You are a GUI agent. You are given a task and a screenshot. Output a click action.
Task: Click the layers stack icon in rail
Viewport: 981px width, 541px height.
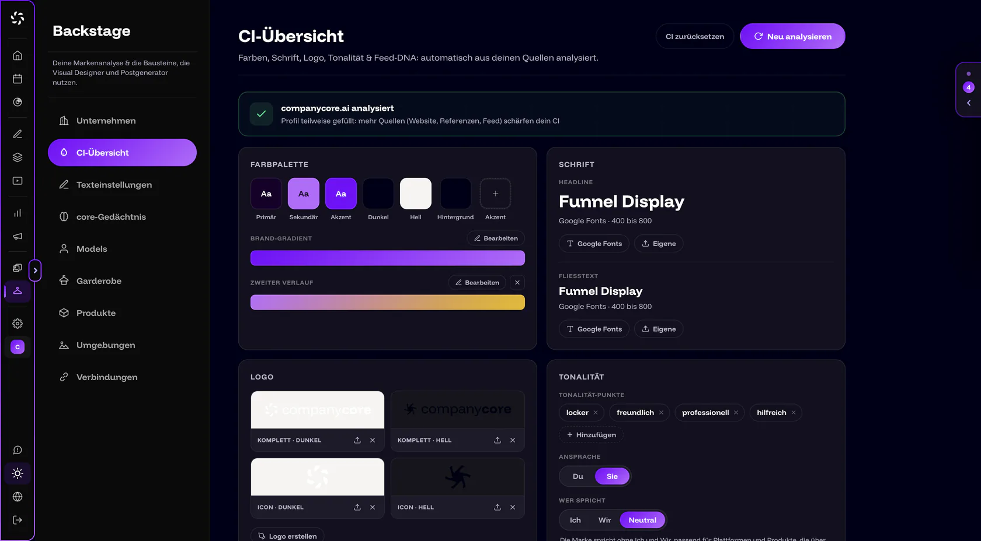18,157
